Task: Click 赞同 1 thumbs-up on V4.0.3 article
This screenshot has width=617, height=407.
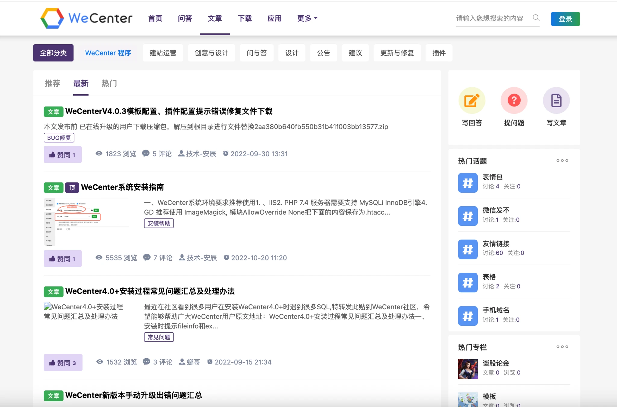Action: pos(63,154)
